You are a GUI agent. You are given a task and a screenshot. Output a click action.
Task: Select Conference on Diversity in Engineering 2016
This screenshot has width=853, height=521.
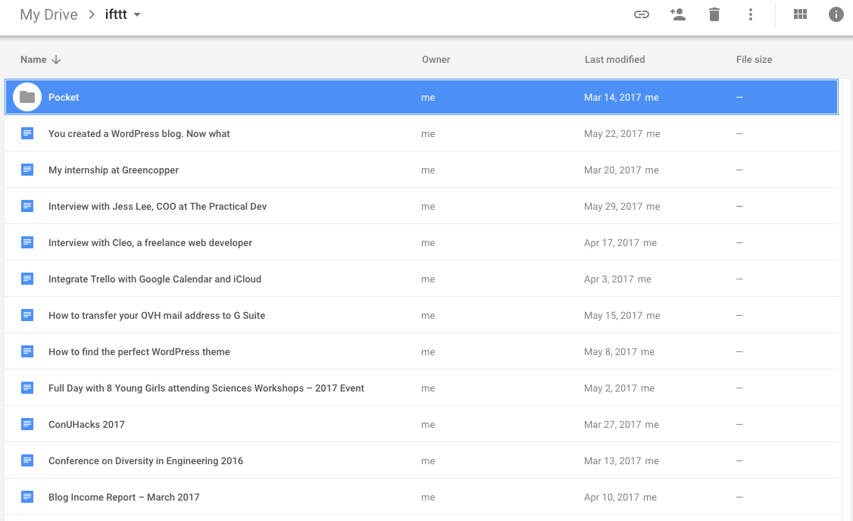point(422,460)
